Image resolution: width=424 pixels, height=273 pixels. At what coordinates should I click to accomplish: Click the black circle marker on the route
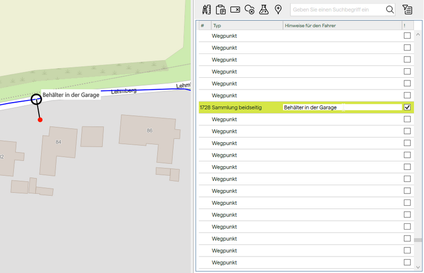pos(36,99)
